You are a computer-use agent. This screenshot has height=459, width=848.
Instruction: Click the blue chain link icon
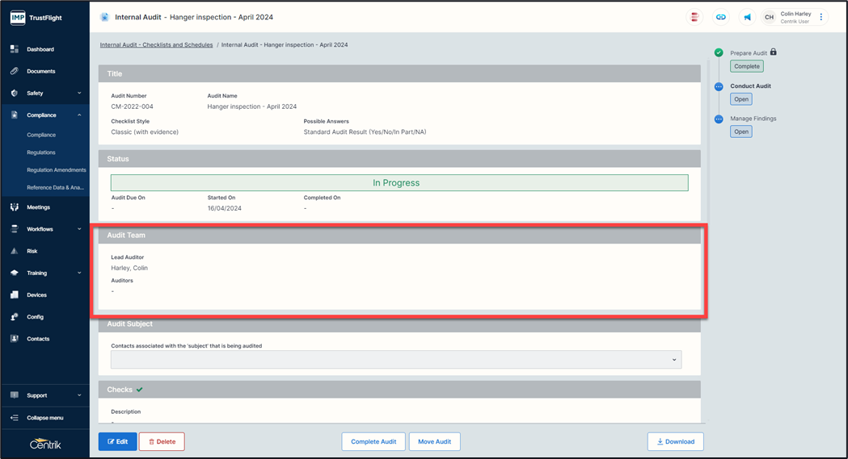coord(720,17)
